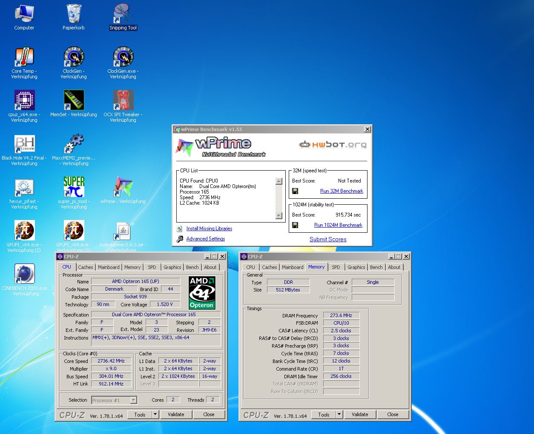Open Graphics tab in left CPU-Z window

(172, 267)
